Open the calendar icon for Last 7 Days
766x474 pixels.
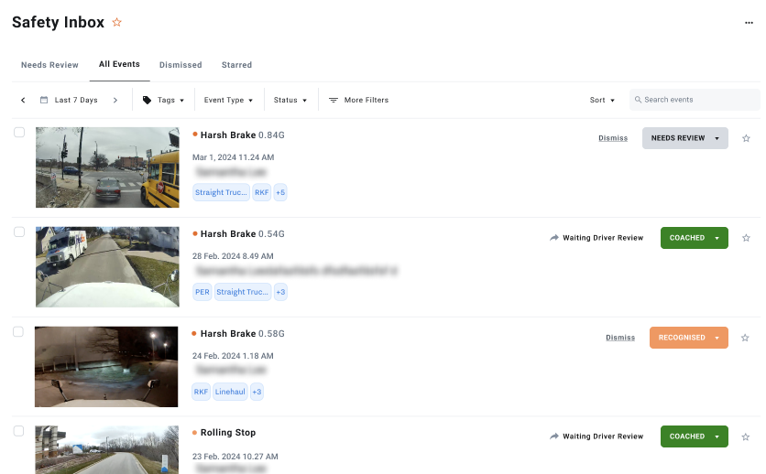point(44,100)
